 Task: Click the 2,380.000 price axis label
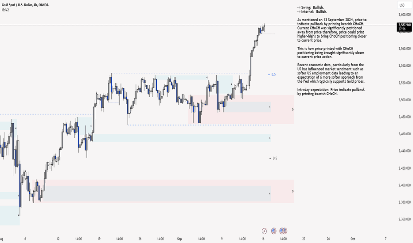pos(404,202)
